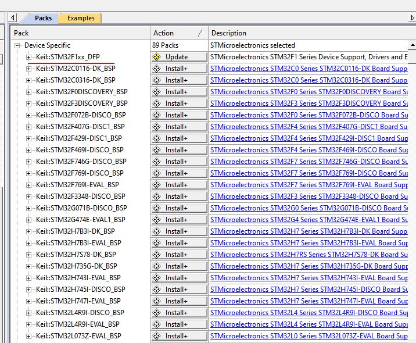This screenshot has width=416, height=343.
Task: Open STM32C0316-DK Board Support description link
Action: point(309,80)
